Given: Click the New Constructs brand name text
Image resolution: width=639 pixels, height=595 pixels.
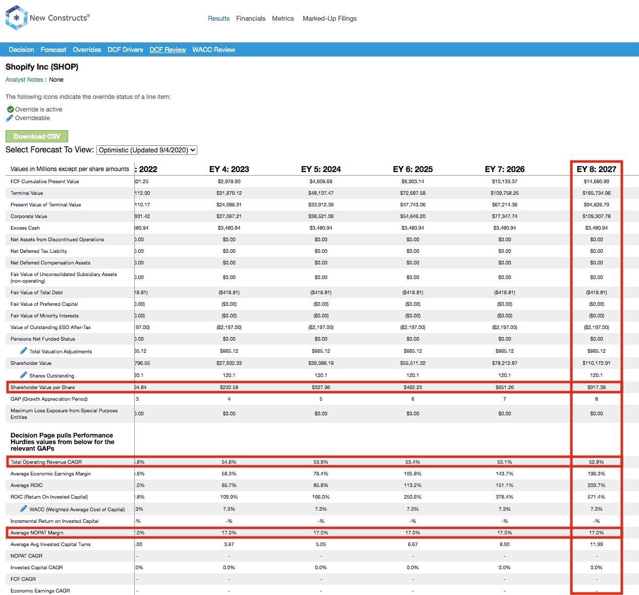Looking at the screenshot, I should click(60, 18).
